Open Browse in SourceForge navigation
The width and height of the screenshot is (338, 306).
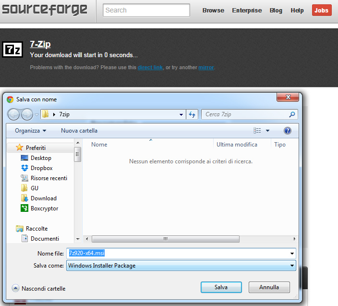213,11
